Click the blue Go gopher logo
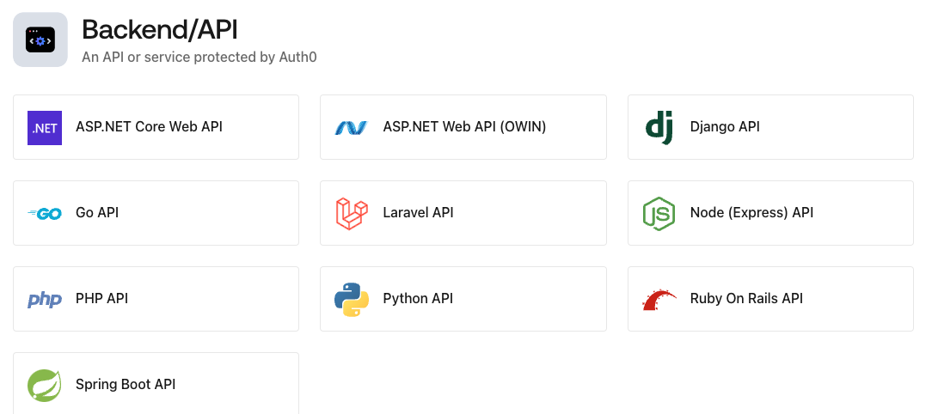The image size is (938, 414). (45, 213)
